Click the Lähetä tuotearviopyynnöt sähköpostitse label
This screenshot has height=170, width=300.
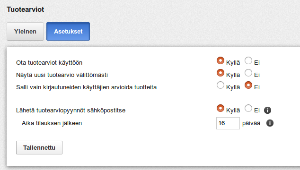(71, 110)
